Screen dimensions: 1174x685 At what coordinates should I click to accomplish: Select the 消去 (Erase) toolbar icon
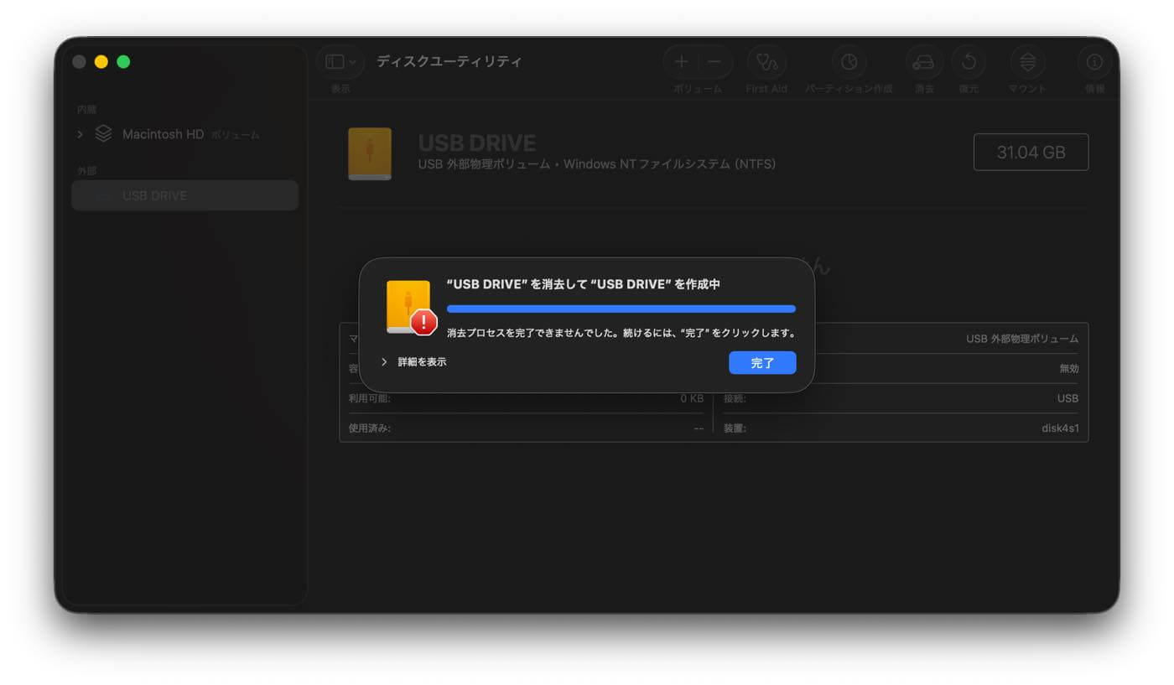click(923, 63)
